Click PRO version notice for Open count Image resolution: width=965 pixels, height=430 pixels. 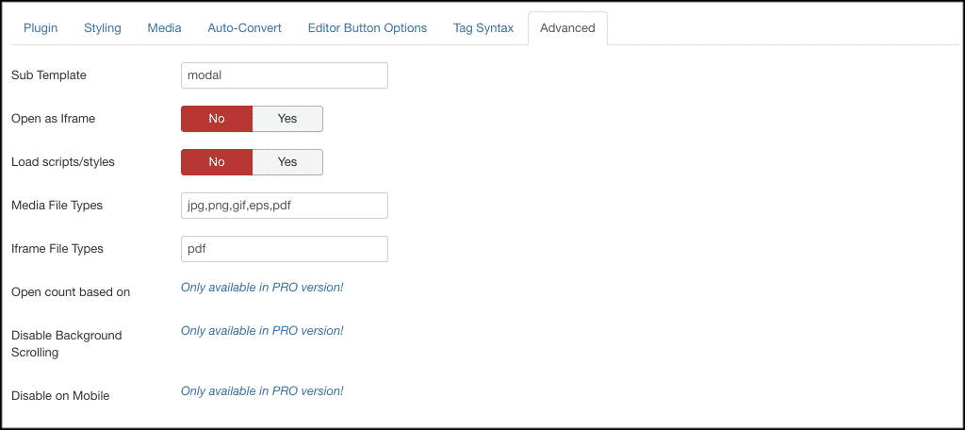coord(262,287)
